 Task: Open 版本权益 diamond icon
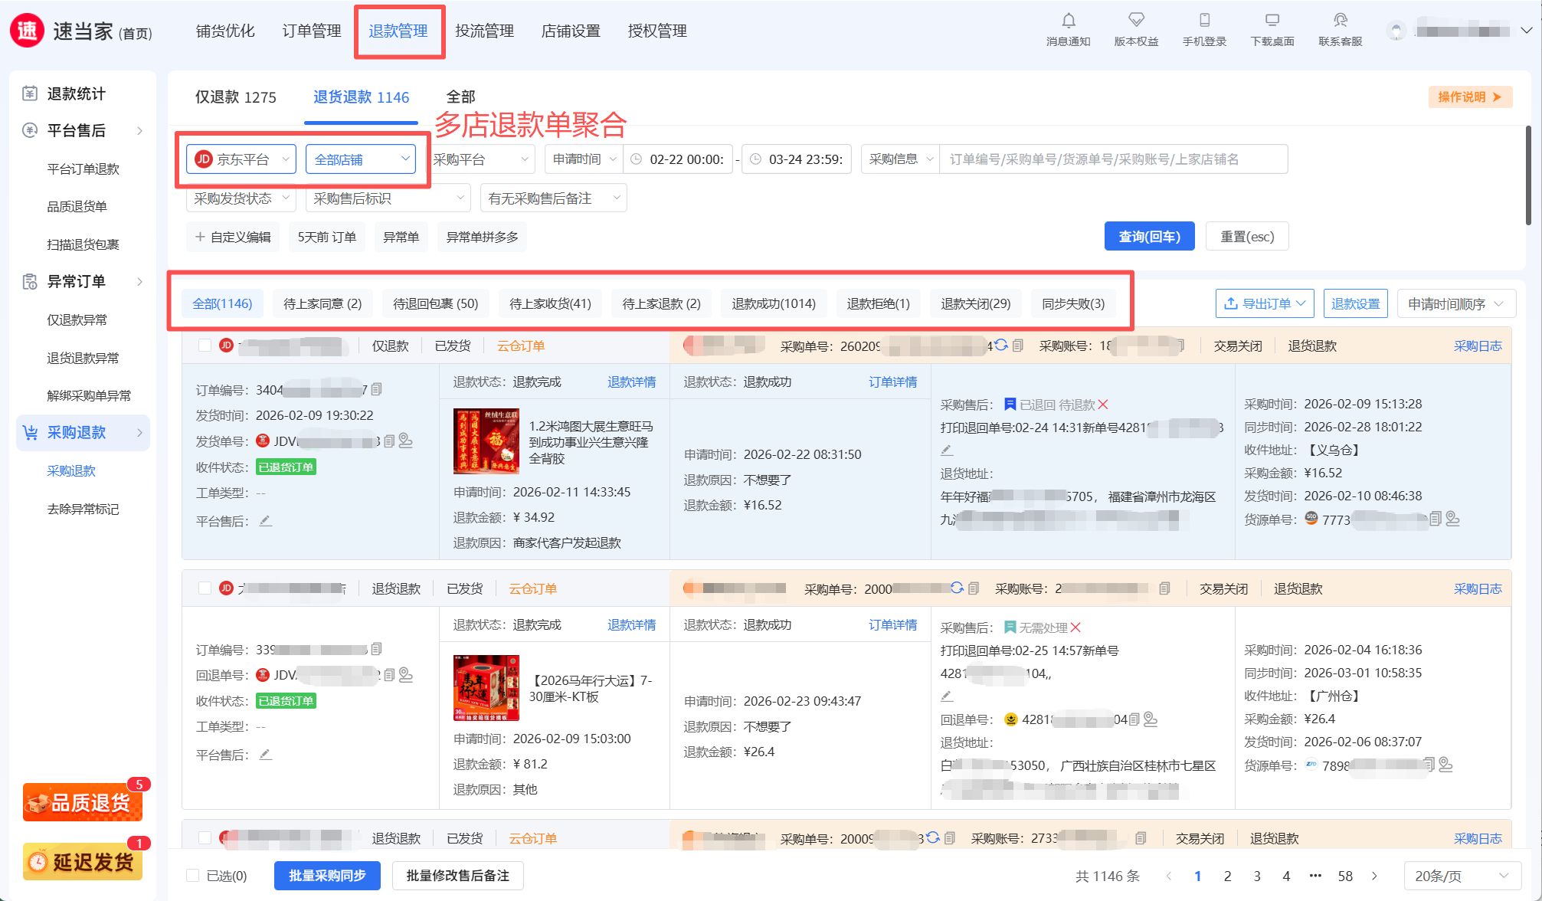(x=1136, y=21)
